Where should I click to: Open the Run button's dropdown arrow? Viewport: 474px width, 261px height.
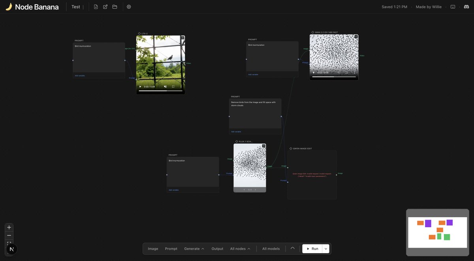325,248
